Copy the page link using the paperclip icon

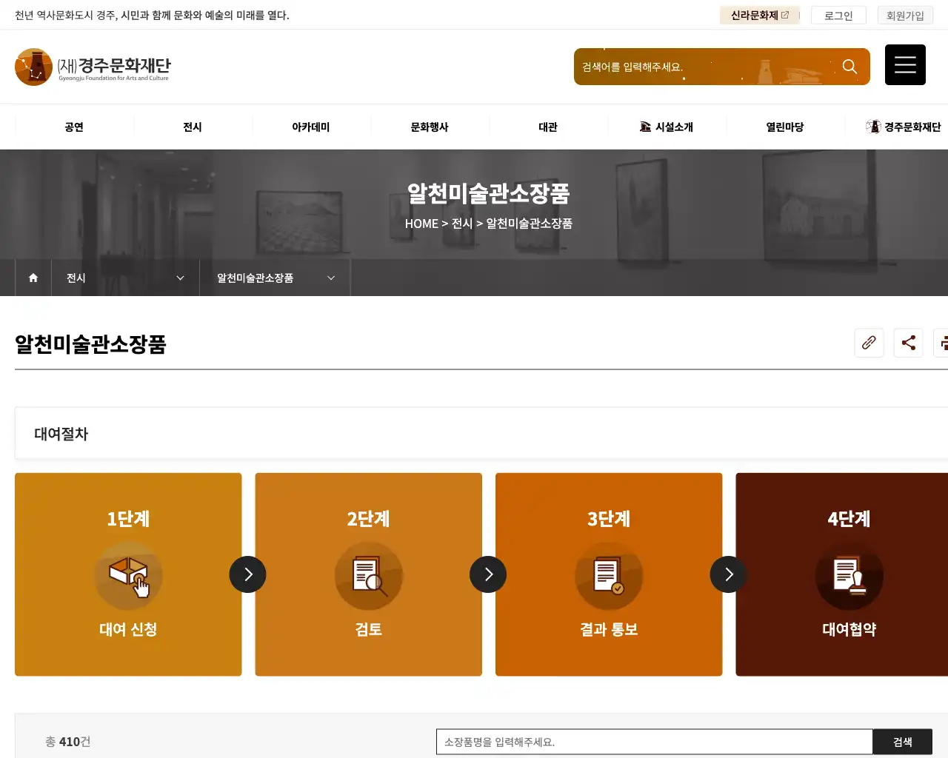(x=869, y=343)
